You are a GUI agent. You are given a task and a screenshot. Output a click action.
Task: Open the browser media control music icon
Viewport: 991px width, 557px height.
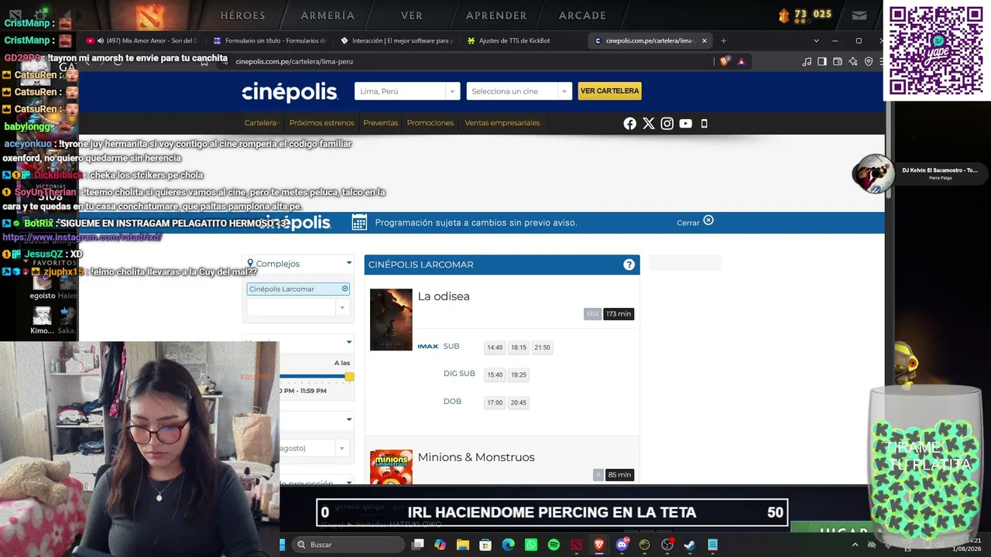pos(807,61)
